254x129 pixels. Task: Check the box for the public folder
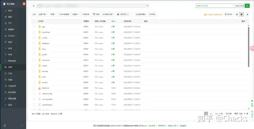point(34,54)
